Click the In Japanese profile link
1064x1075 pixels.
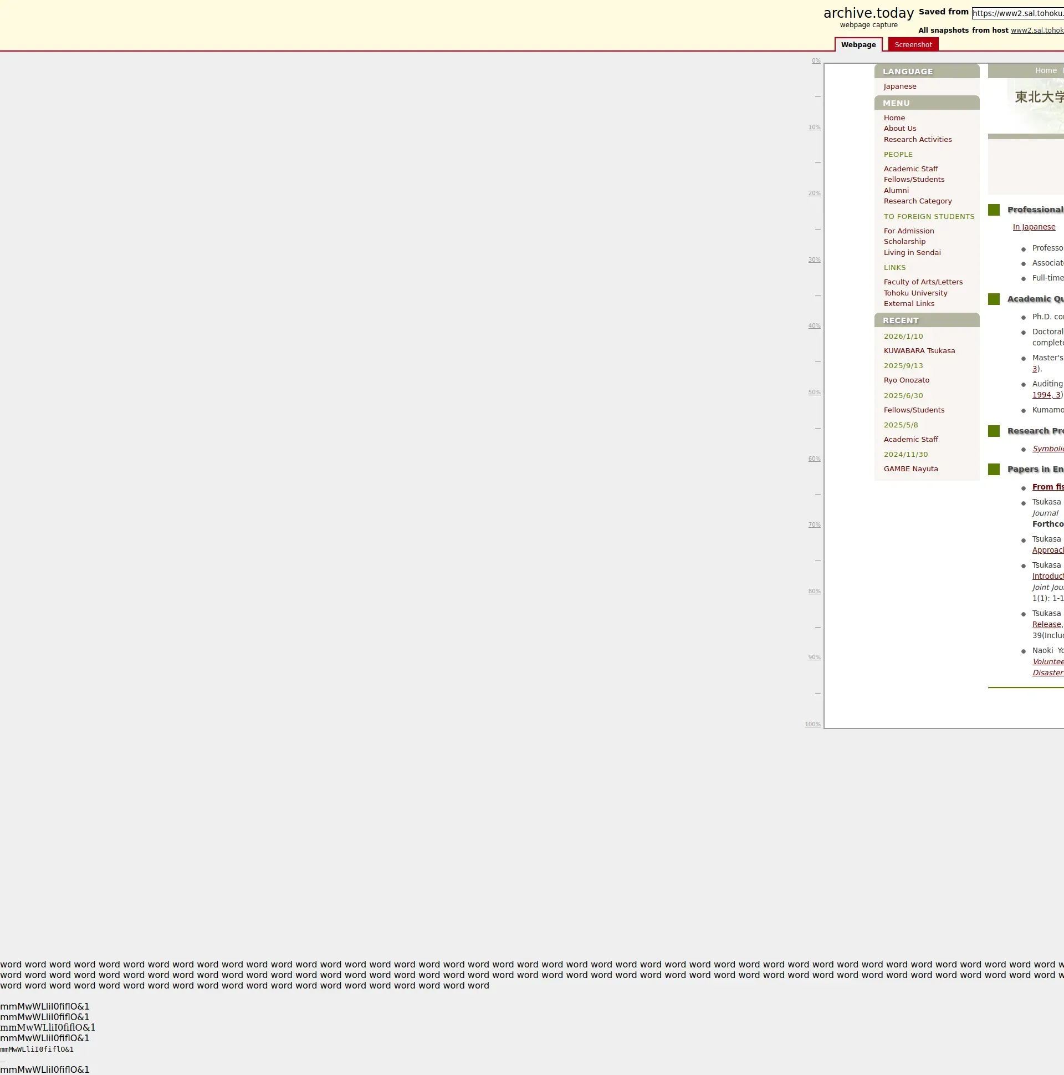pyautogui.click(x=1034, y=227)
